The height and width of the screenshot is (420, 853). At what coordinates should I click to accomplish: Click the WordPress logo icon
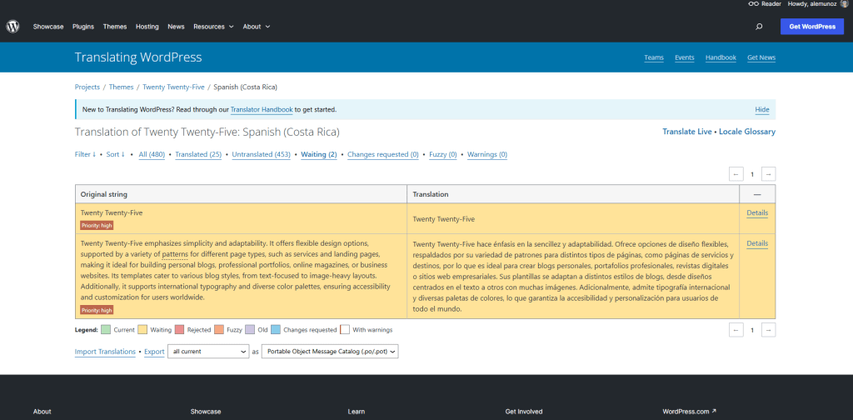point(12,26)
